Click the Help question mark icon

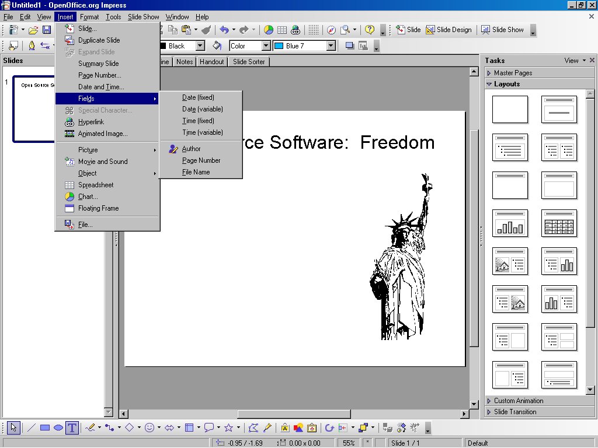pyautogui.click(x=369, y=30)
